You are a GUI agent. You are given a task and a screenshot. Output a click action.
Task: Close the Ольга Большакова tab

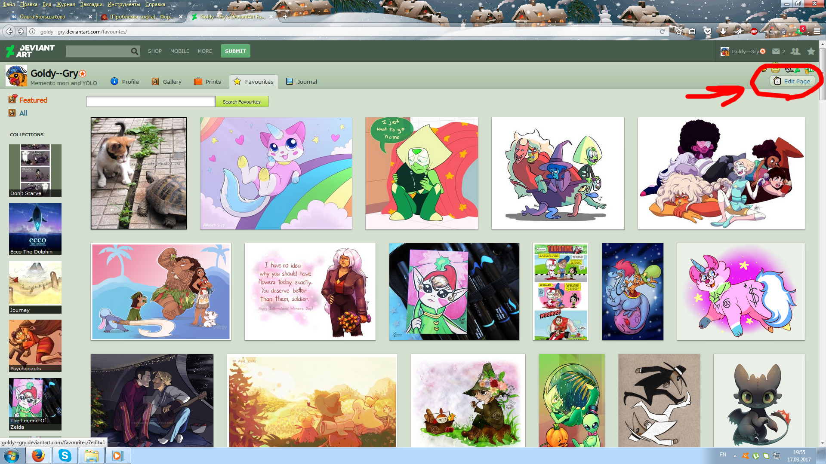[x=90, y=17]
